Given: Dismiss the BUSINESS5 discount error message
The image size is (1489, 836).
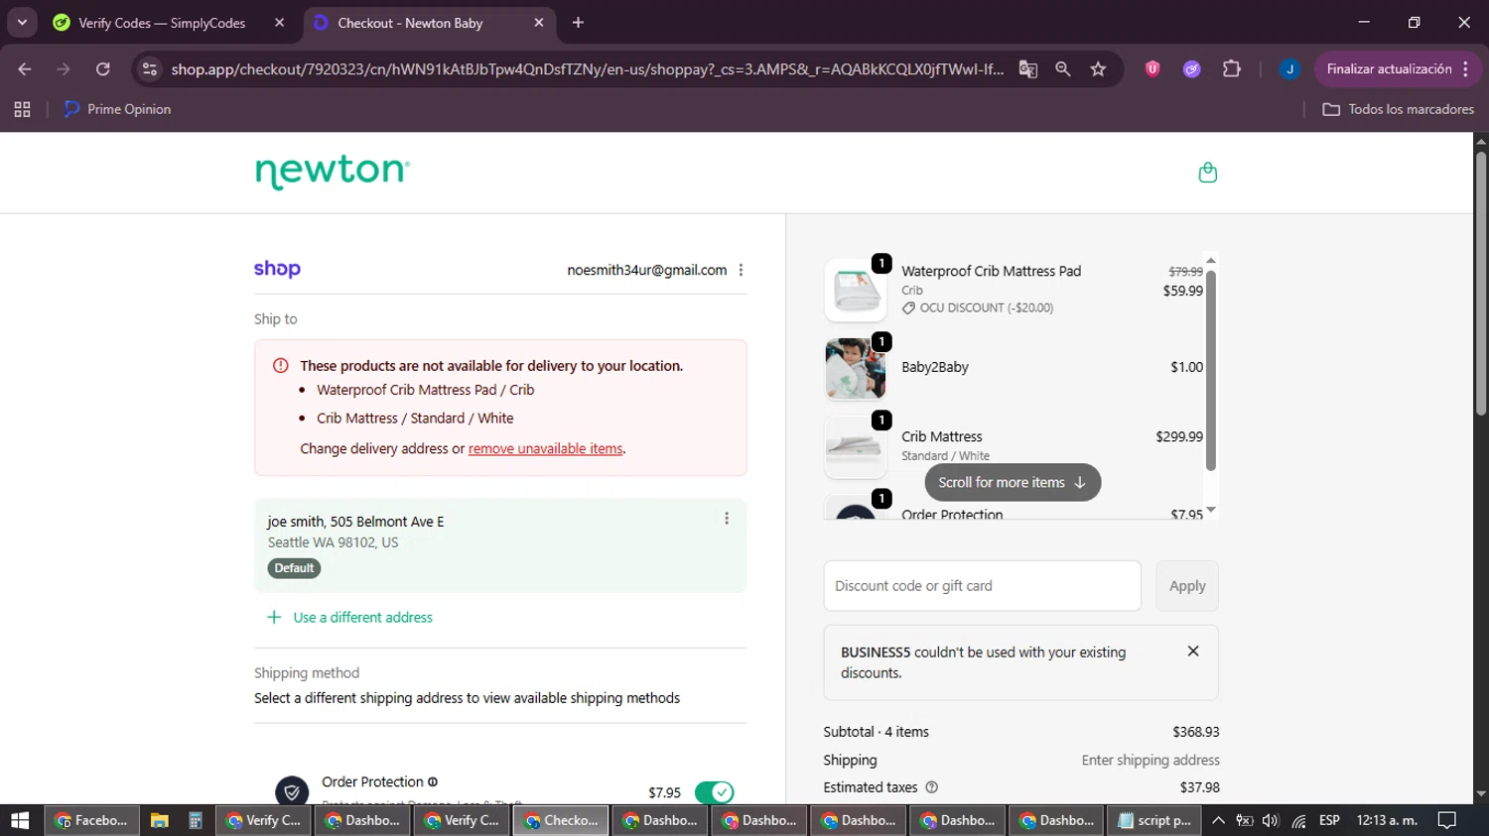Looking at the screenshot, I should click(x=1193, y=652).
